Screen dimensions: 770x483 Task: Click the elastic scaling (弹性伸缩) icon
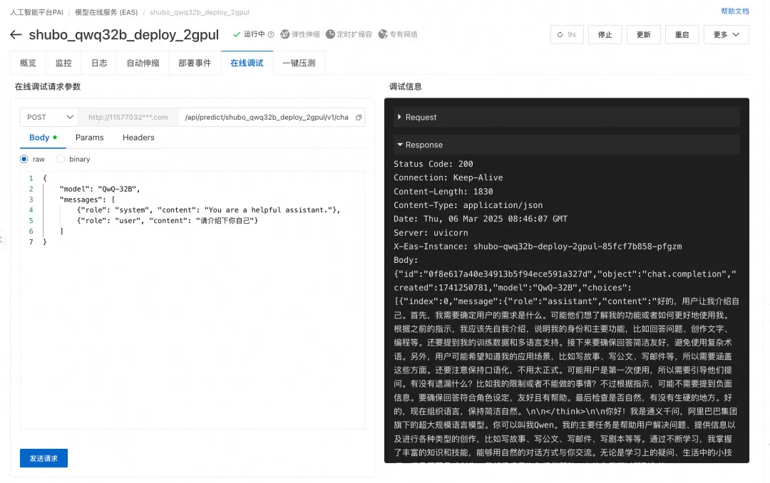[284, 34]
